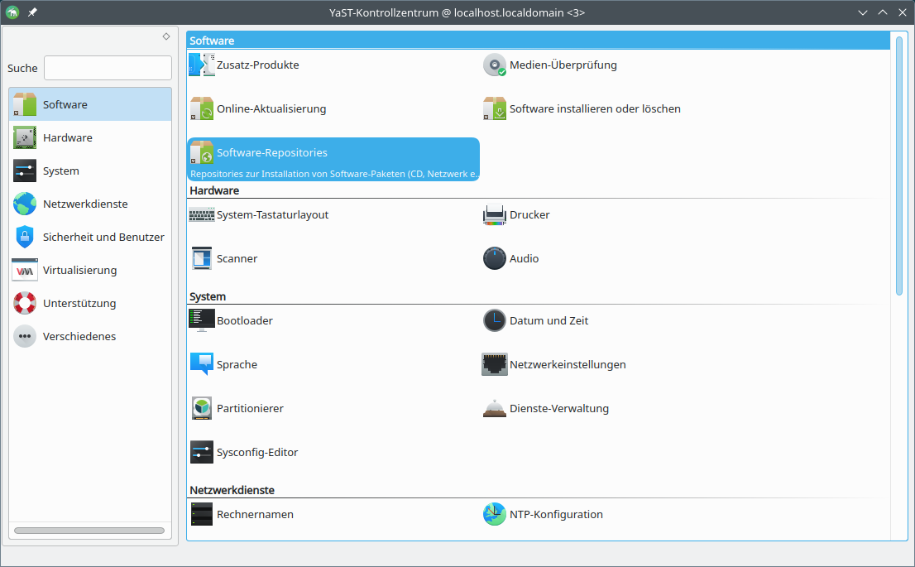The image size is (915, 567).
Task: Select the Software category in sidebar
Action: pos(90,104)
